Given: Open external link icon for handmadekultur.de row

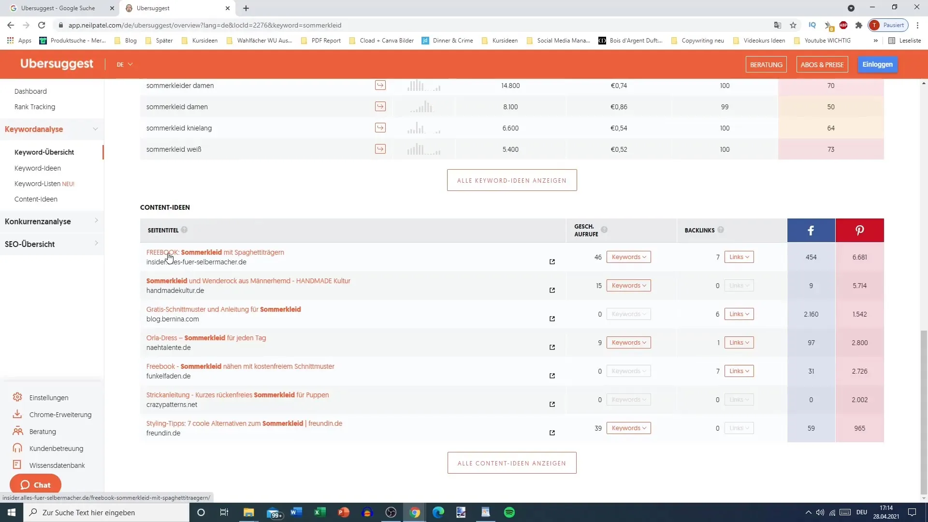Looking at the screenshot, I should [552, 290].
